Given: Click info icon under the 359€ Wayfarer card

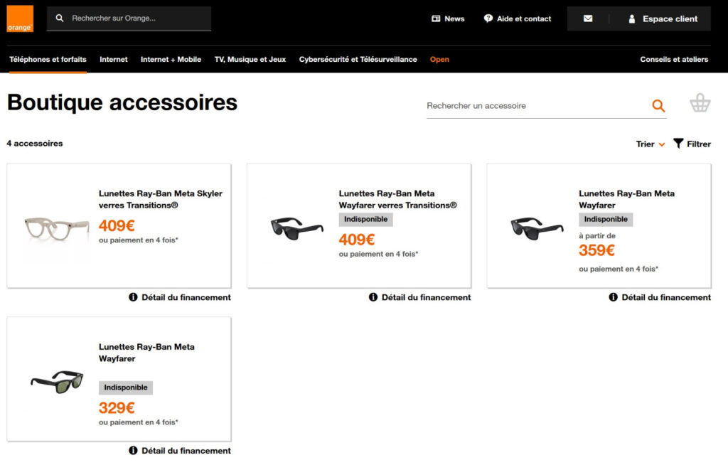Looking at the screenshot, I should (x=613, y=296).
